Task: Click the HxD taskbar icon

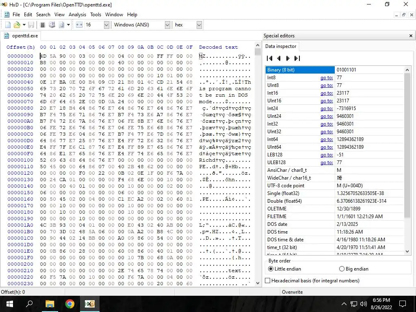Action: coord(90,304)
